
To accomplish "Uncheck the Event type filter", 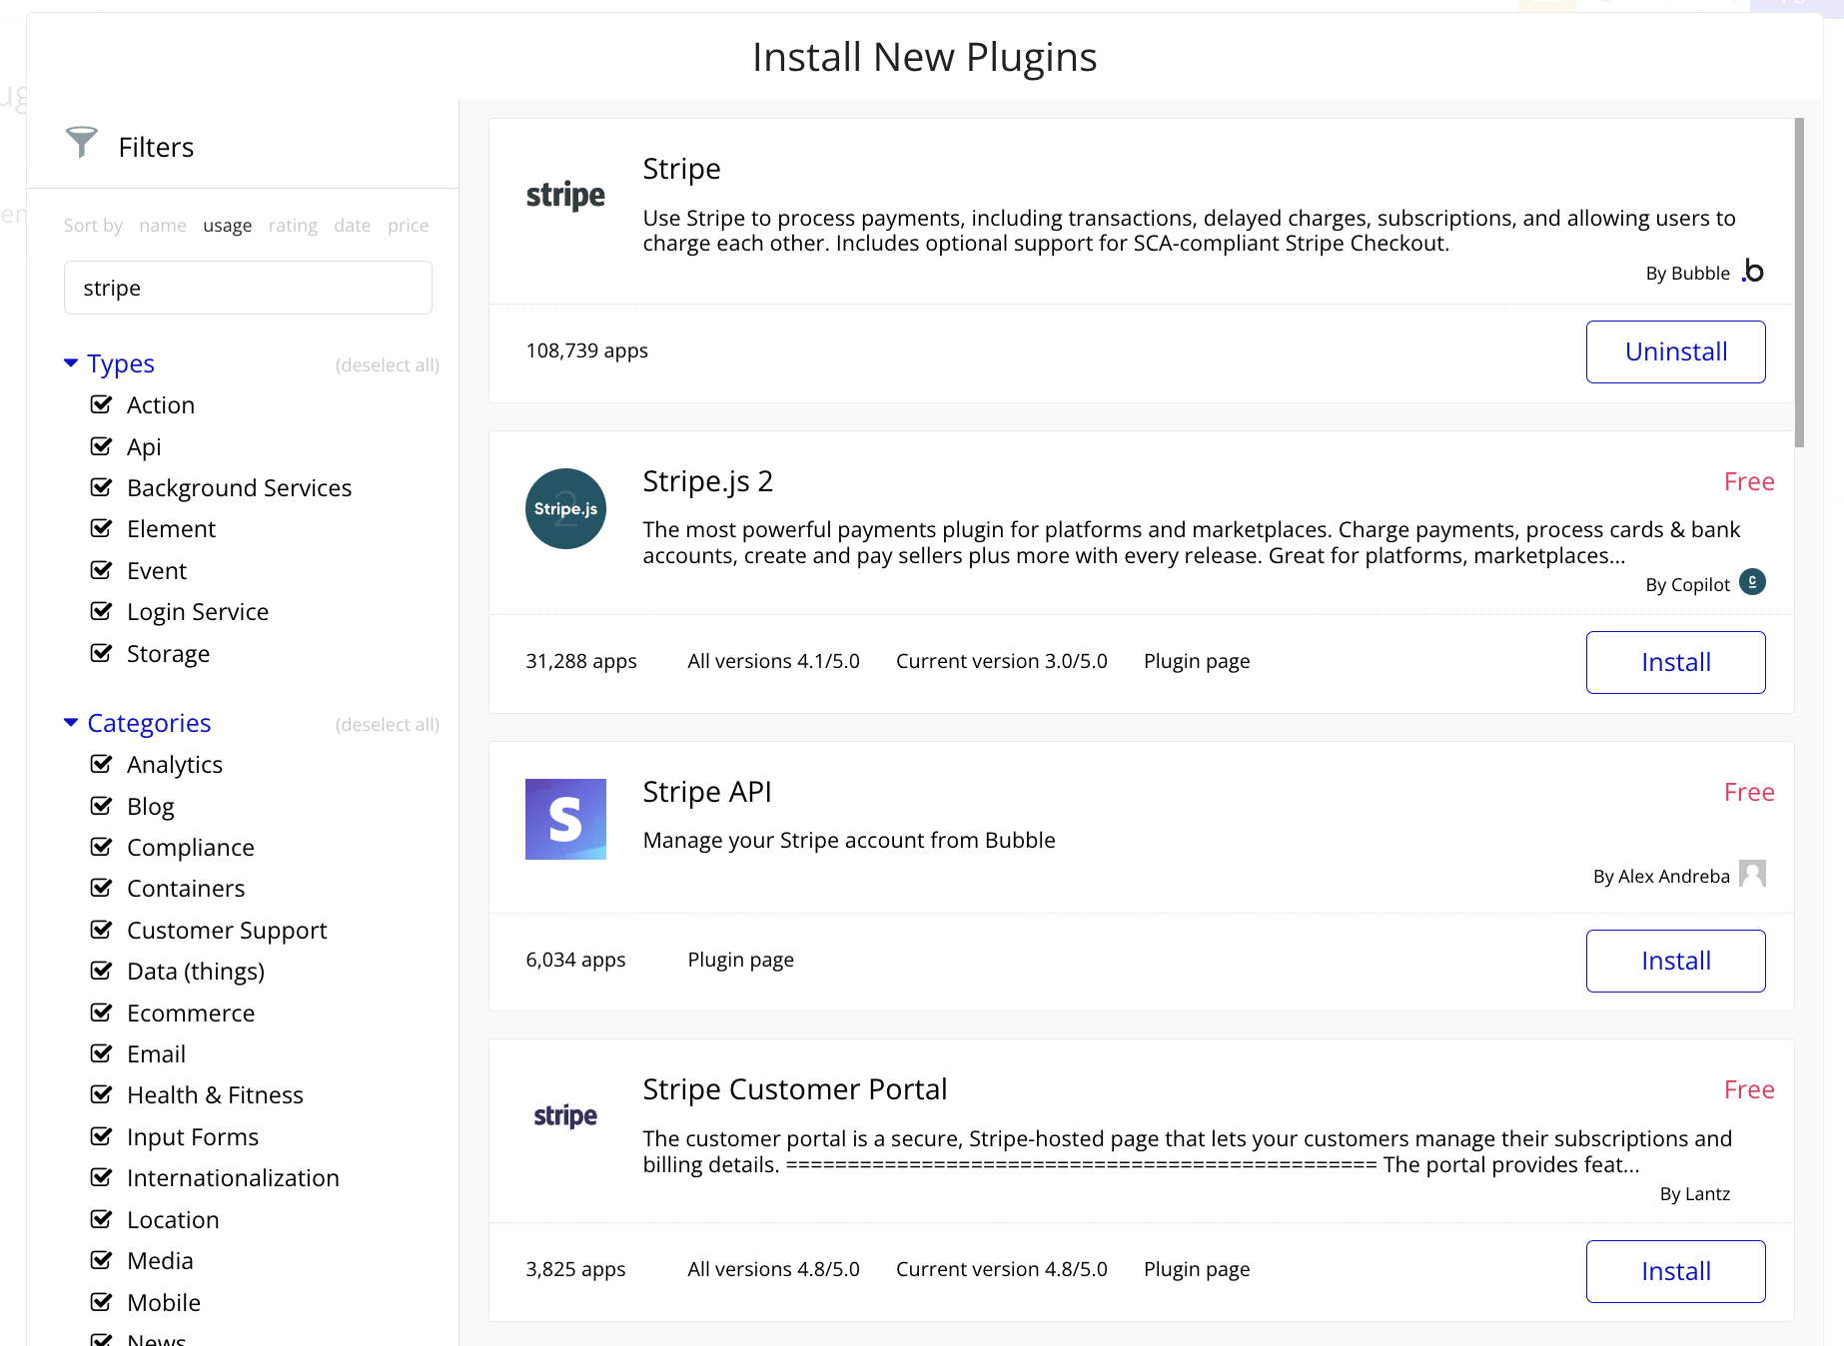I will pos(101,570).
